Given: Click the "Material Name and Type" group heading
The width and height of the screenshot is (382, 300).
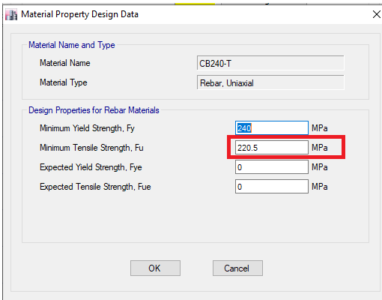Looking at the screenshot, I should pyautogui.click(x=72, y=45).
